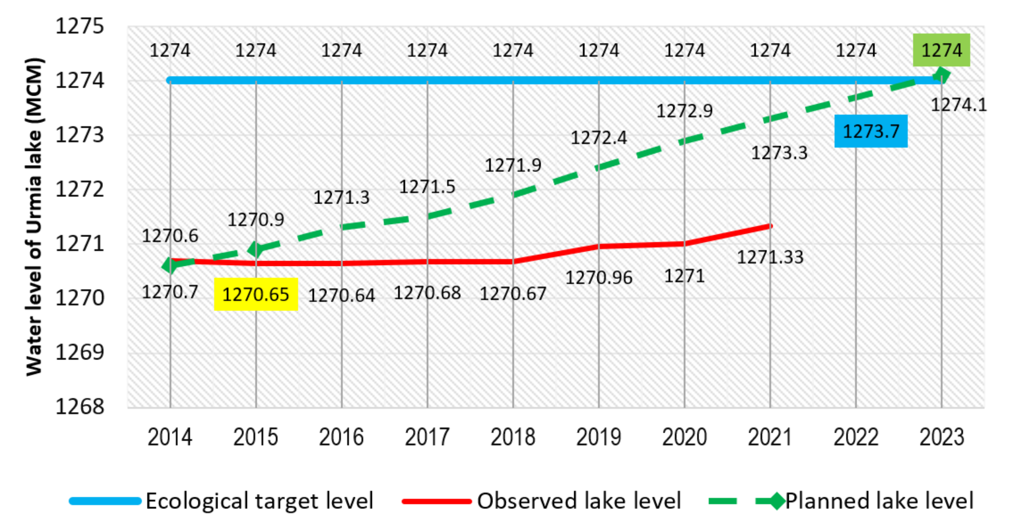Select the Ecological target level legend text
The height and width of the screenshot is (531, 1011).
coord(259,501)
